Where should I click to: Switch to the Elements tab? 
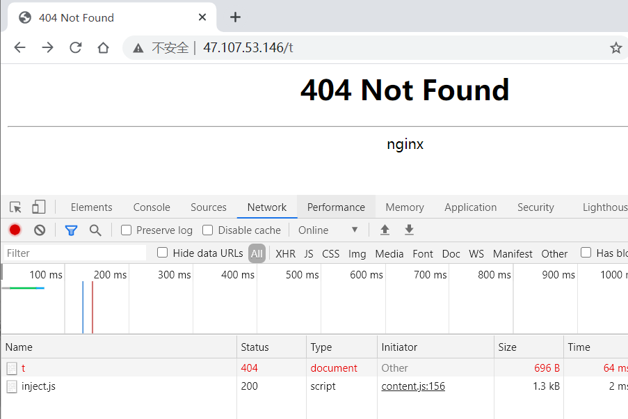[x=91, y=207]
